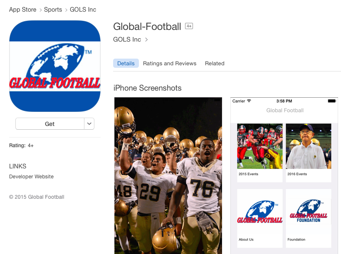The width and height of the screenshot is (341, 254).
Task: Open the Get button dropdown arrow
Action: [x=89, y=124]
